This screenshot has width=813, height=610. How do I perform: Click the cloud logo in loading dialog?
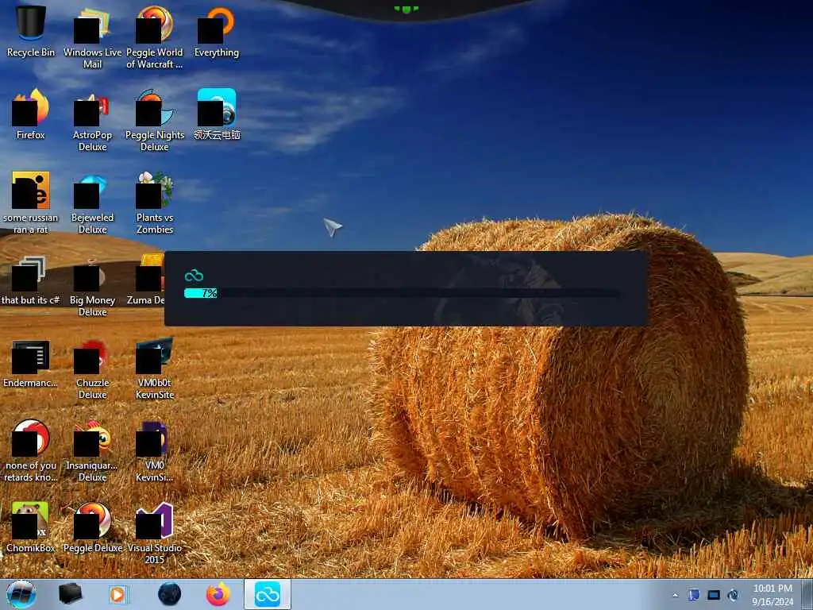(x=194, y=276)
